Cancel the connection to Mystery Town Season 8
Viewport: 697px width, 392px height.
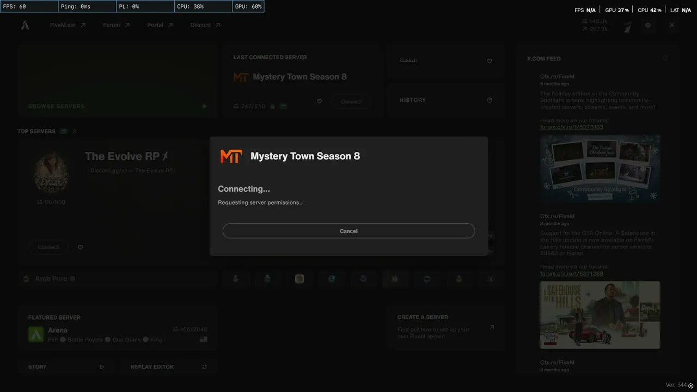pyautogui.click(x=348, y=231)
